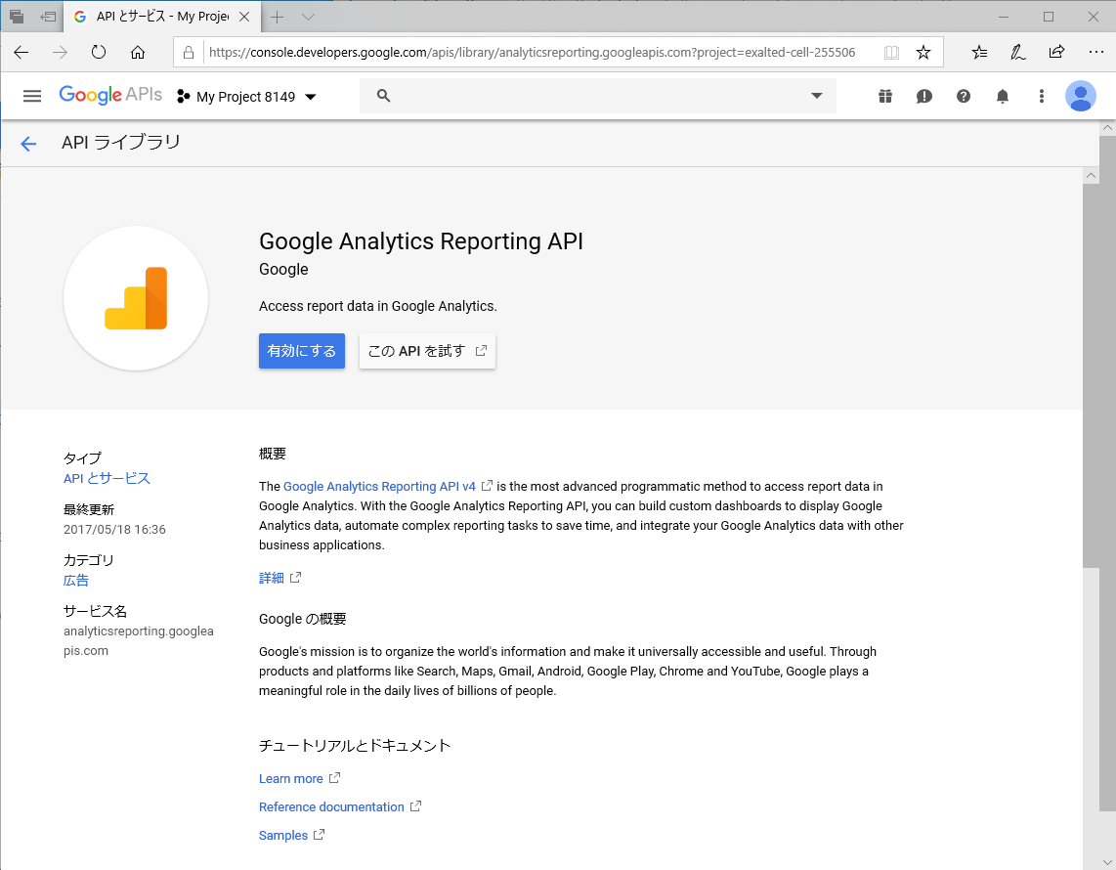
Task: Click the inner page scrollbar
Action: [x=1091, y=376]
